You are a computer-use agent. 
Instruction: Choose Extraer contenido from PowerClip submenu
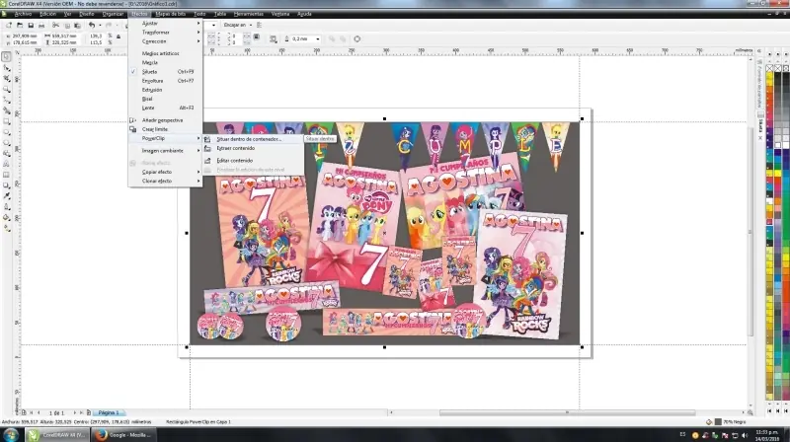click(253, 148)
